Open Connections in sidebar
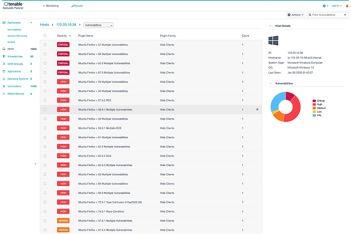The image size is (351, 234). click(14, 86)
